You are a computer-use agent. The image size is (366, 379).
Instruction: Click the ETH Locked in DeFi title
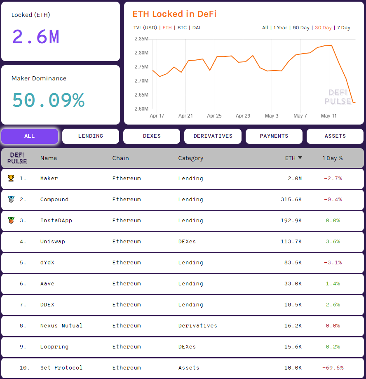pyautogui.click(x=174, y=14)
